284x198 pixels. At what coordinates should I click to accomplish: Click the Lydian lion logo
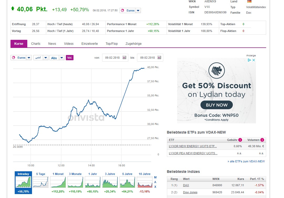[216, 71]
